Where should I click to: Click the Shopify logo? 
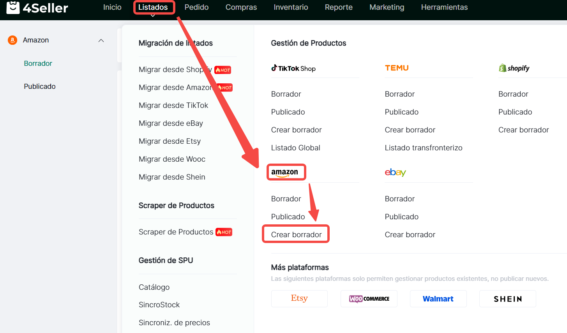point(514,68)
